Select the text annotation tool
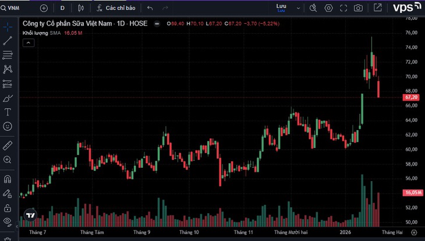 coord(8,112)
